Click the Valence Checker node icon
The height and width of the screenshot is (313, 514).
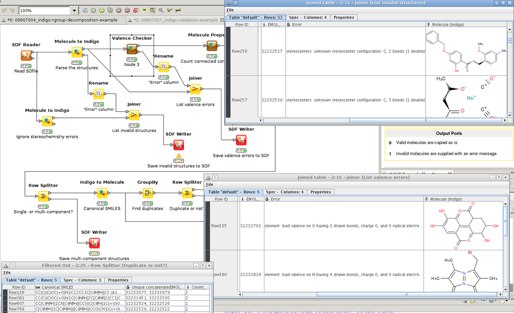point(132,49)
